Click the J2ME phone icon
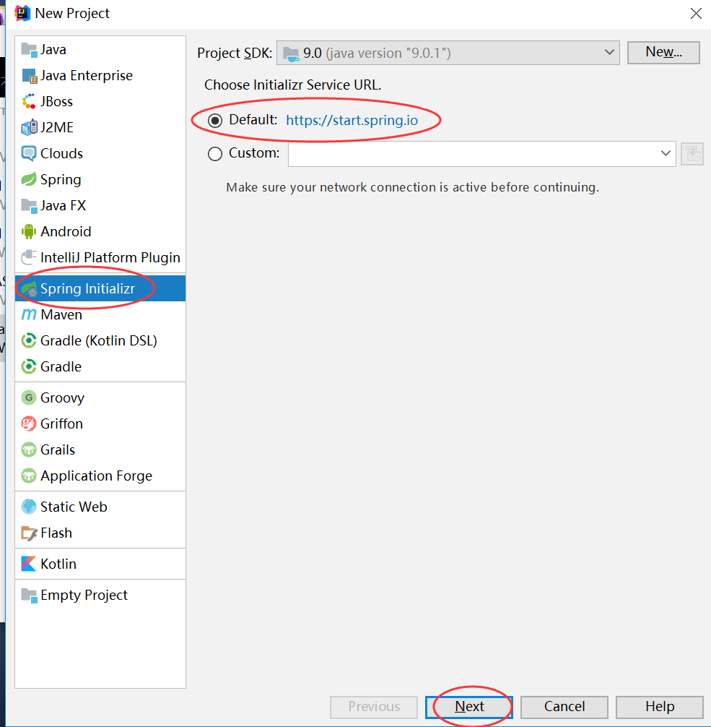The width and height of the screenshot is (711, 727). 29,127
